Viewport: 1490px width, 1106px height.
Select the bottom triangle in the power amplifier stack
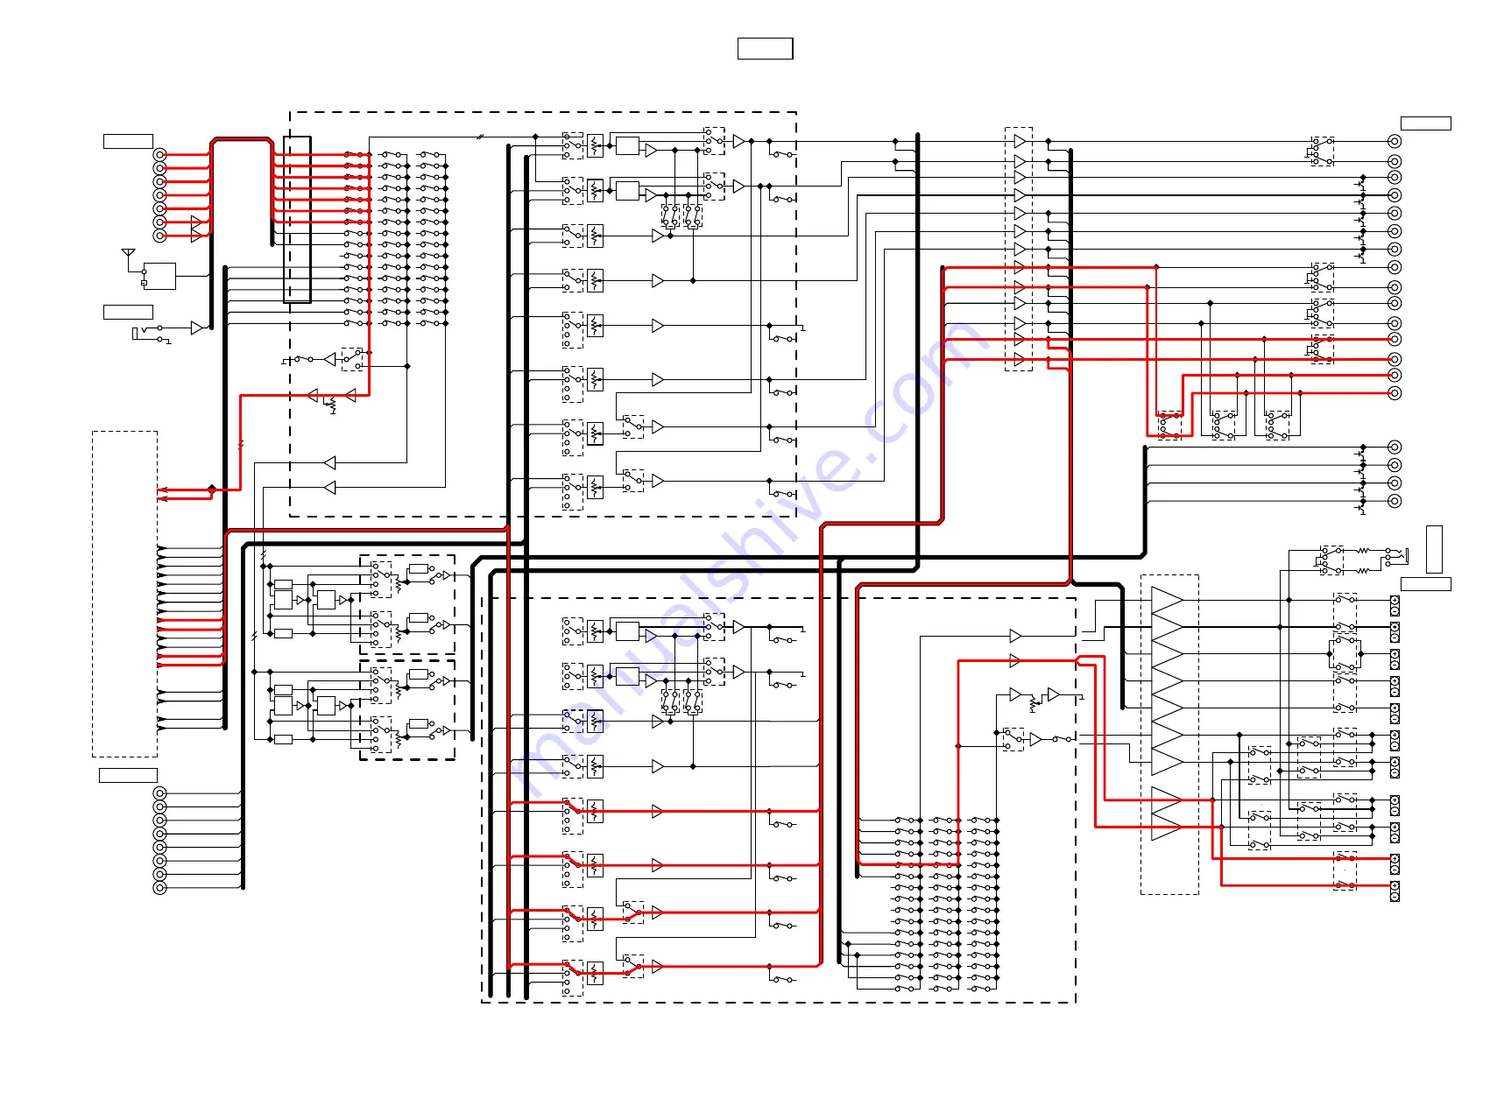click(x=1167, y=827)
